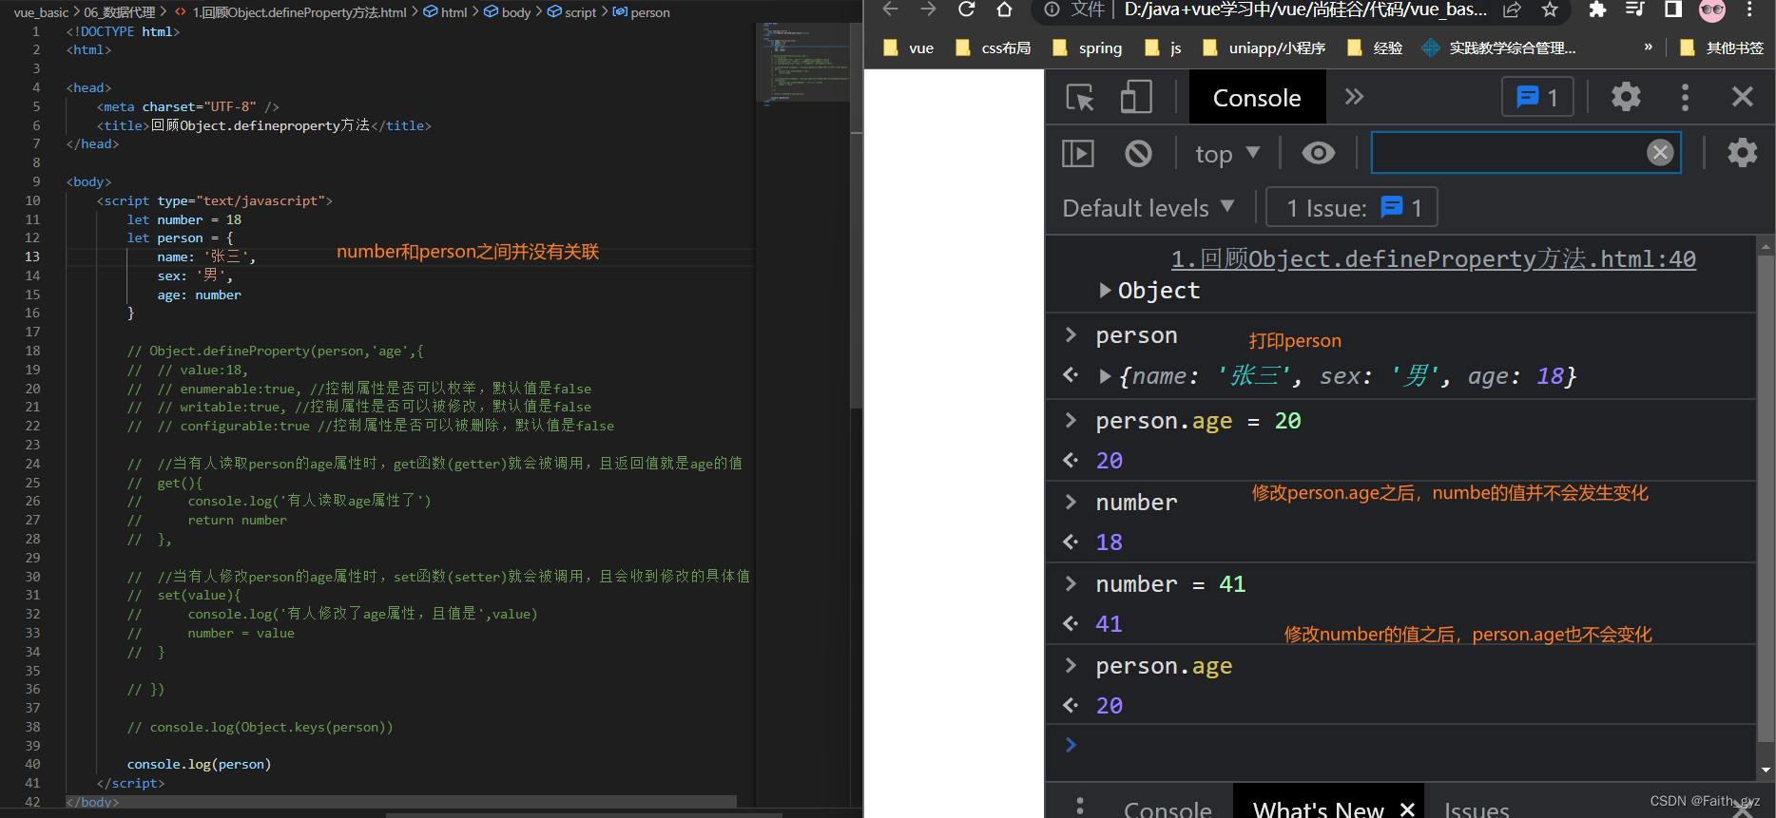Clear the console filter text
The height and width of the screenshot is (818, 1776).
click(1660, 153)
